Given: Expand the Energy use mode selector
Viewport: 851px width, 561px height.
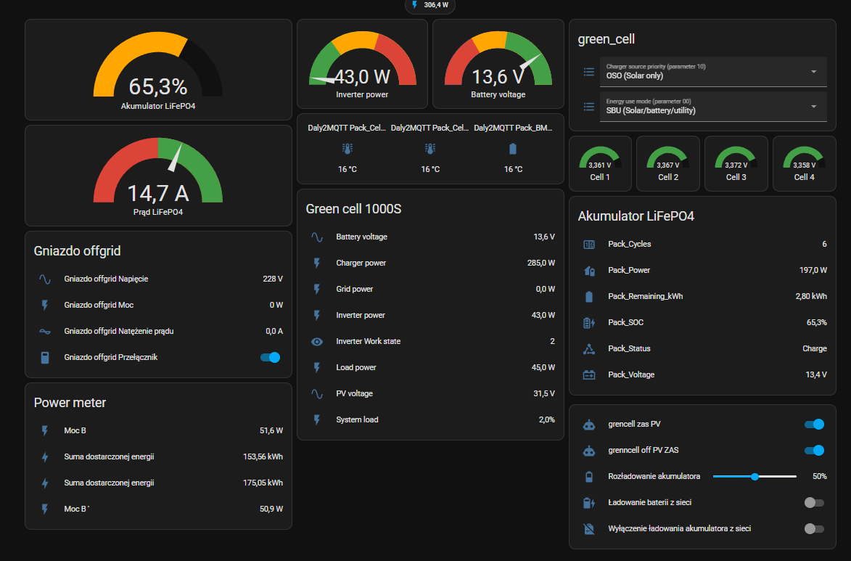Looking at the screenshot, I should coord(713,107).
